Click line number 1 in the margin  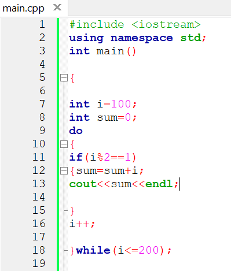point(42,24)
